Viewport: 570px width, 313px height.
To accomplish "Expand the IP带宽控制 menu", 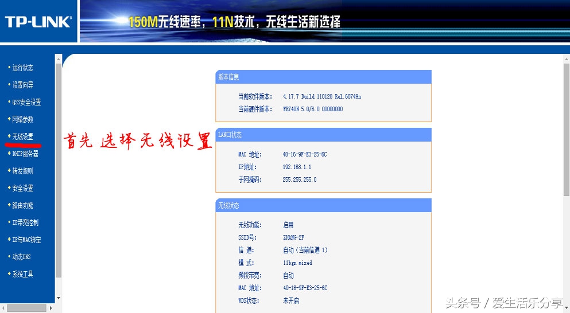I will click(x=25, y=222).
